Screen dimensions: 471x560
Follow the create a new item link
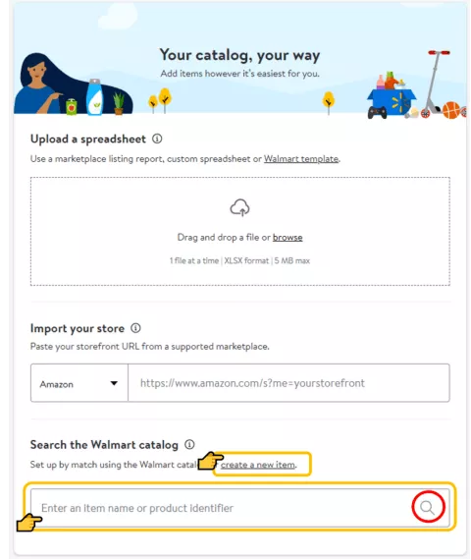point(258,465)
